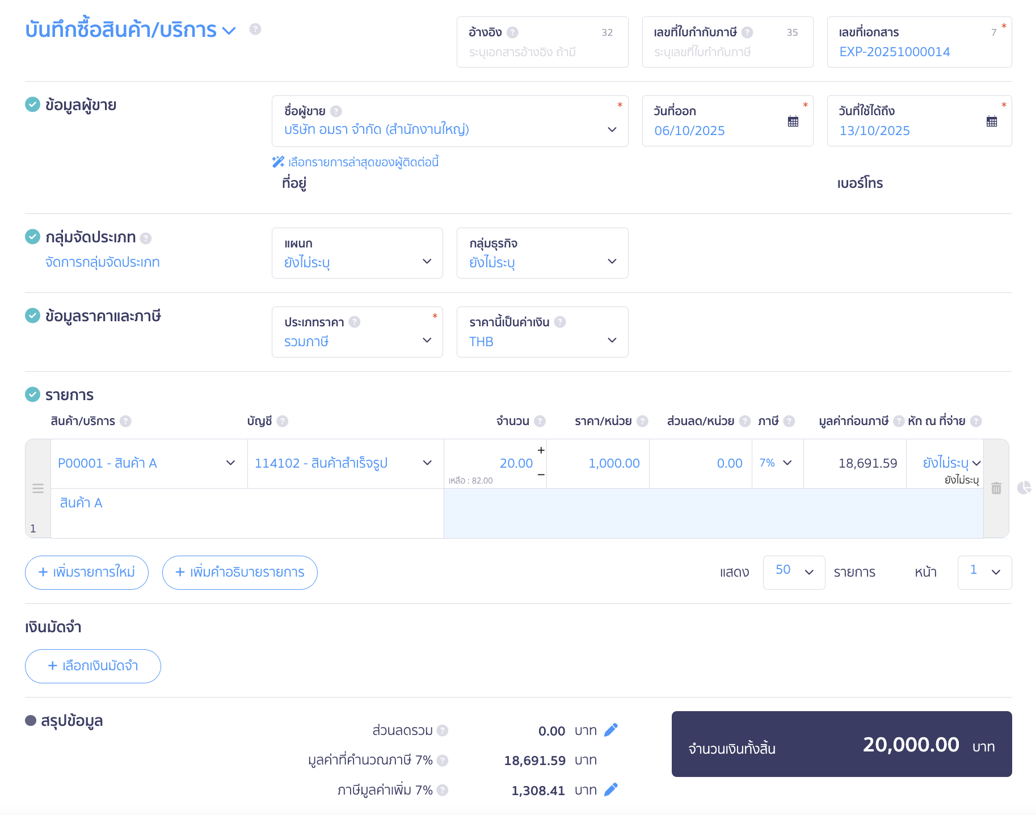The height and width of the screenshot is (815, 1036).
Task: Toggle the กลุ่มจัดประเภท section check circle
Action: [32, 237]
